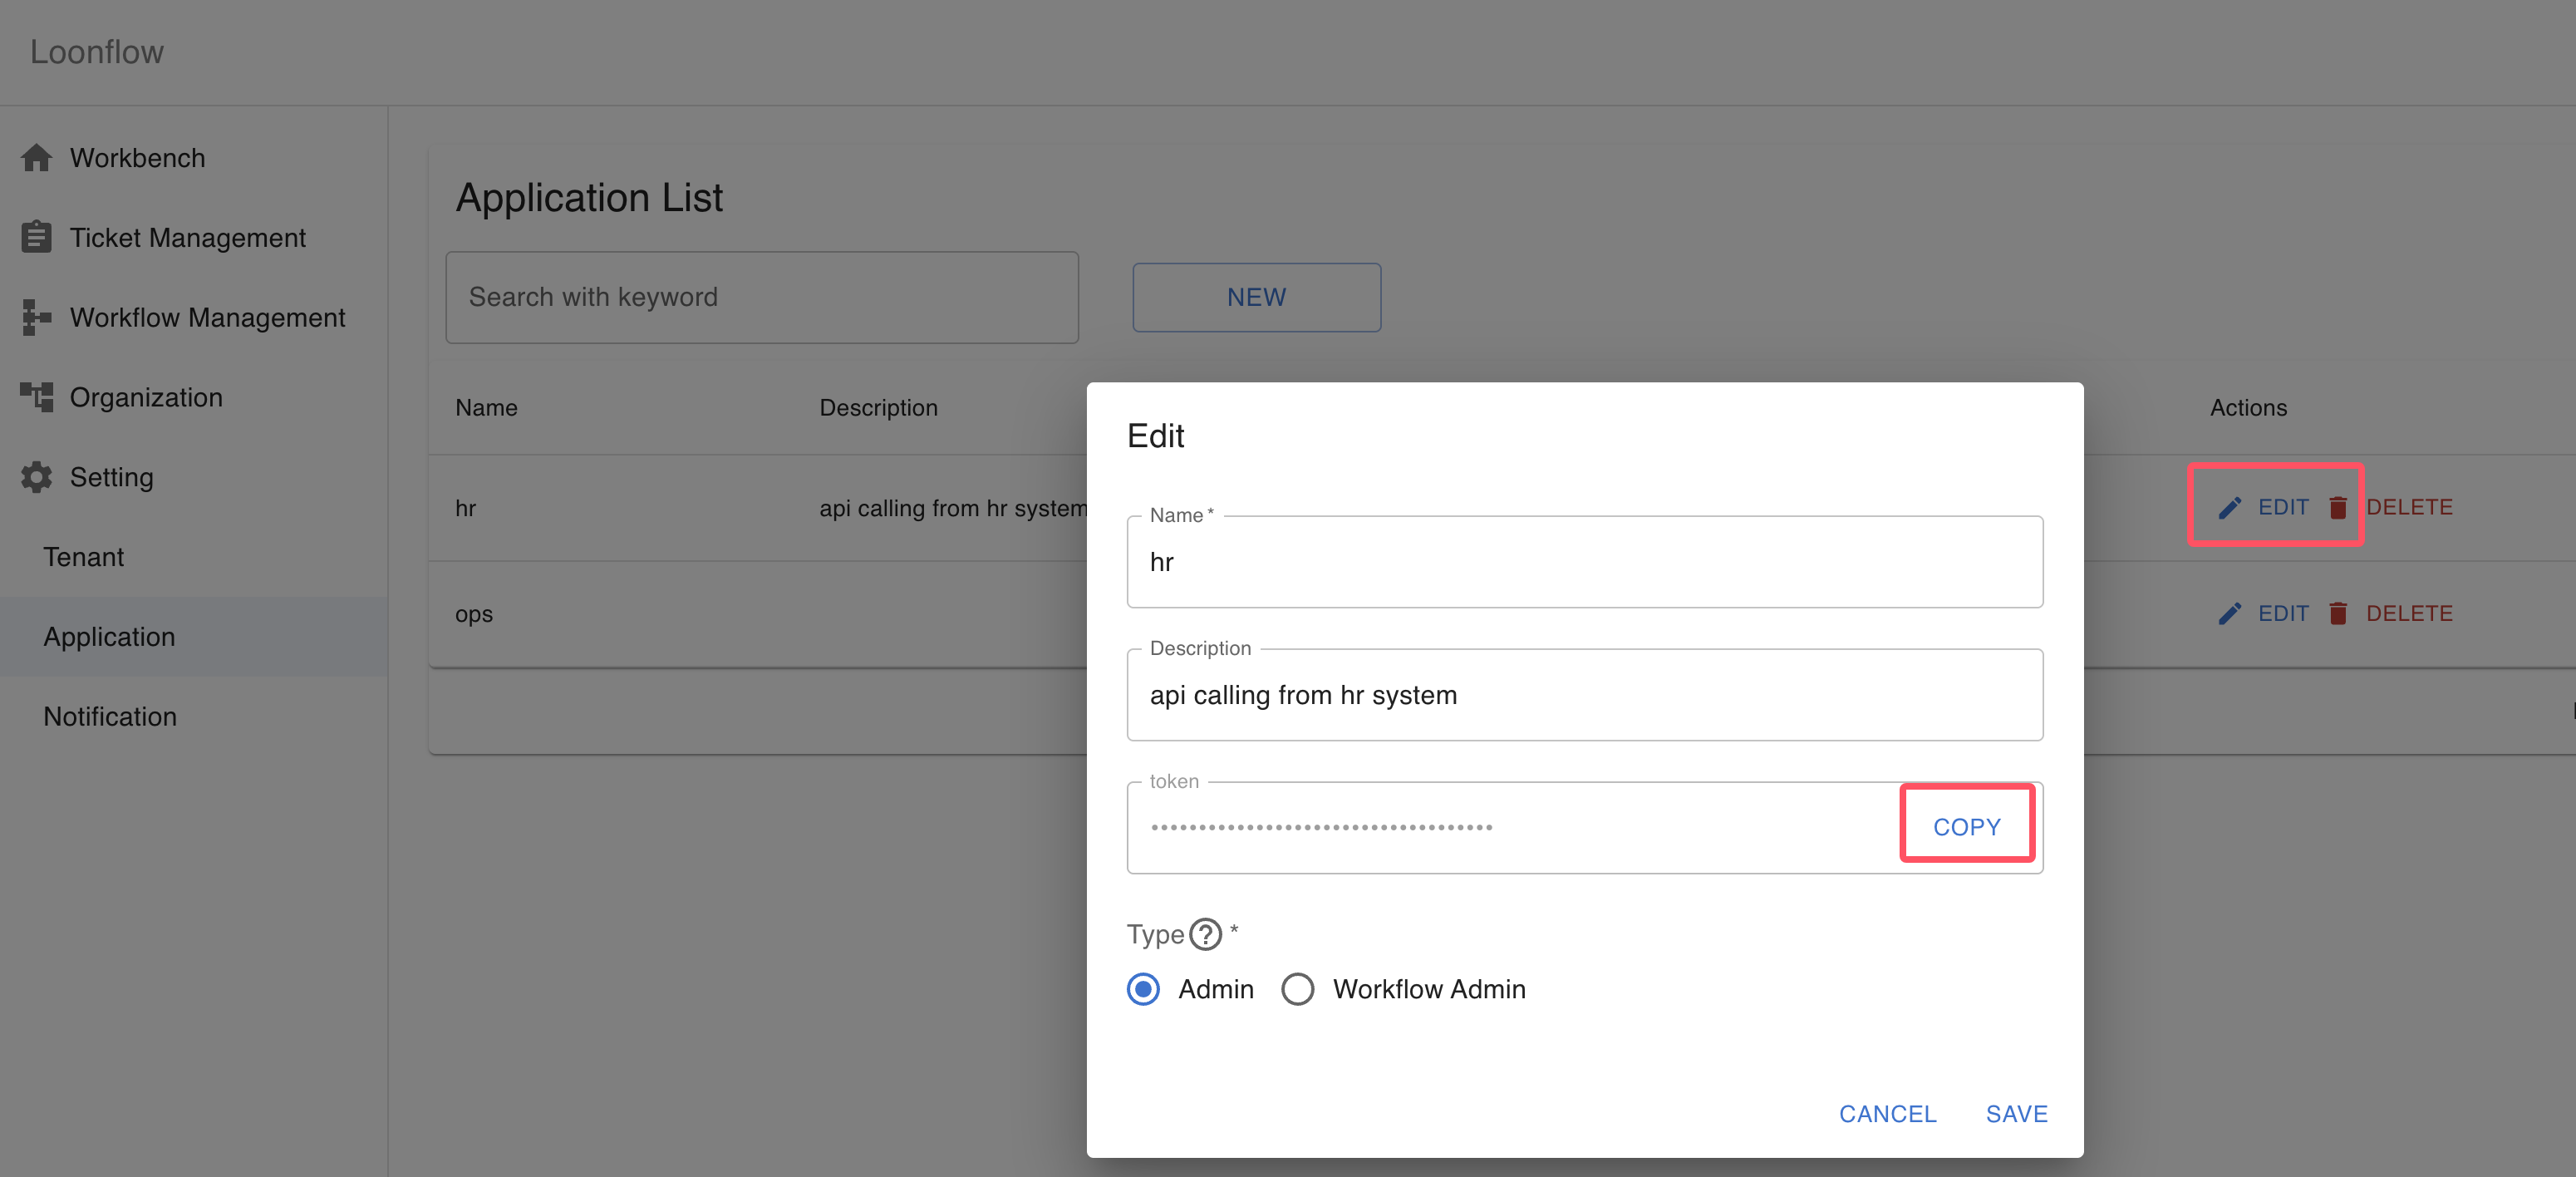Focus the Name field containing hr
This screenshot has height=1177, width=2576.
pyautogui.click(x=1585, y=562)
